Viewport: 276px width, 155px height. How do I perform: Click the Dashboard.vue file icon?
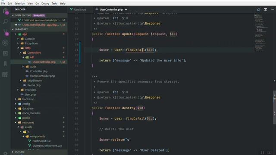click(30, 141)
